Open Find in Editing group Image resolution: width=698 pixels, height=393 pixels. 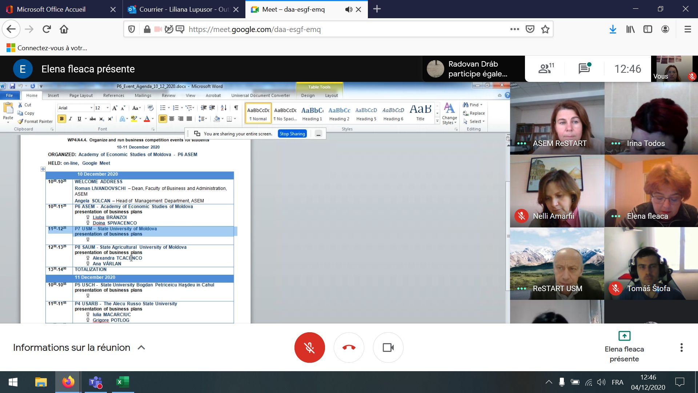[473, 105]
